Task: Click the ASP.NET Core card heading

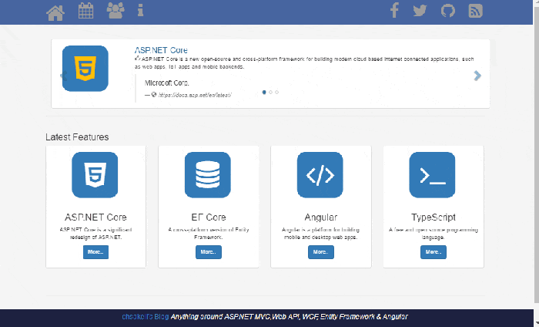Action: pos(95,217)
